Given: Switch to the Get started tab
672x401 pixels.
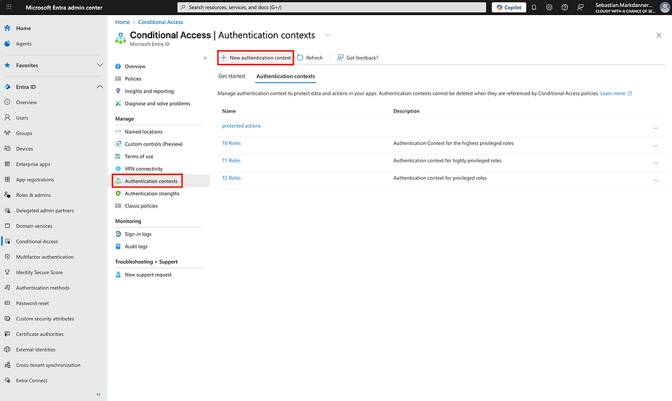Looking at the screenshot, I should click(x=232, y=76).
